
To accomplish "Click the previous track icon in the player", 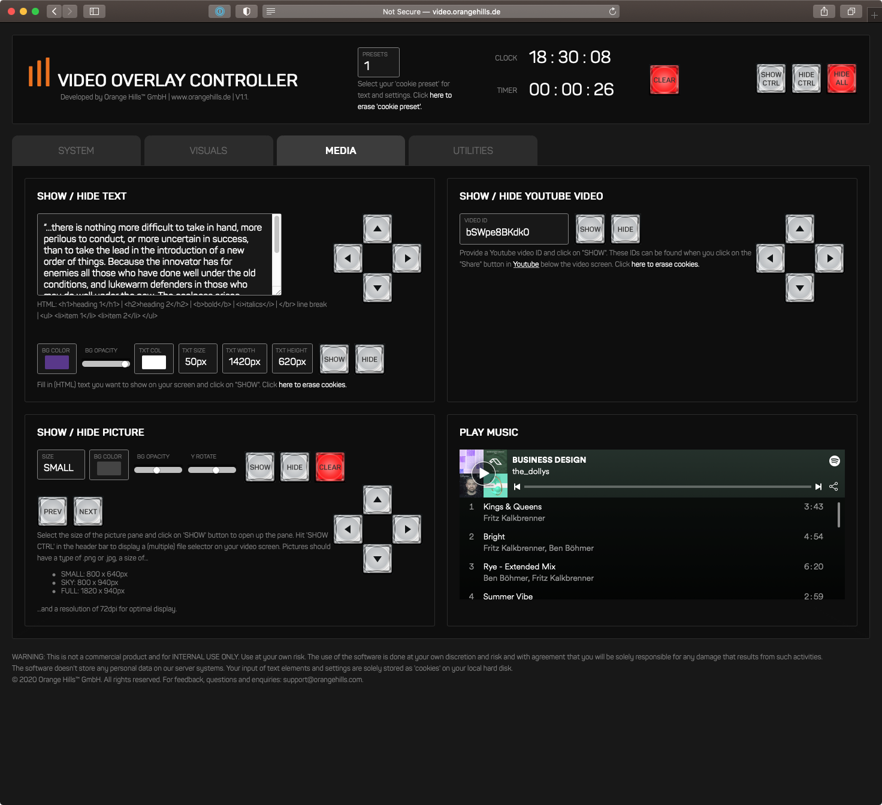I will 516,486.
